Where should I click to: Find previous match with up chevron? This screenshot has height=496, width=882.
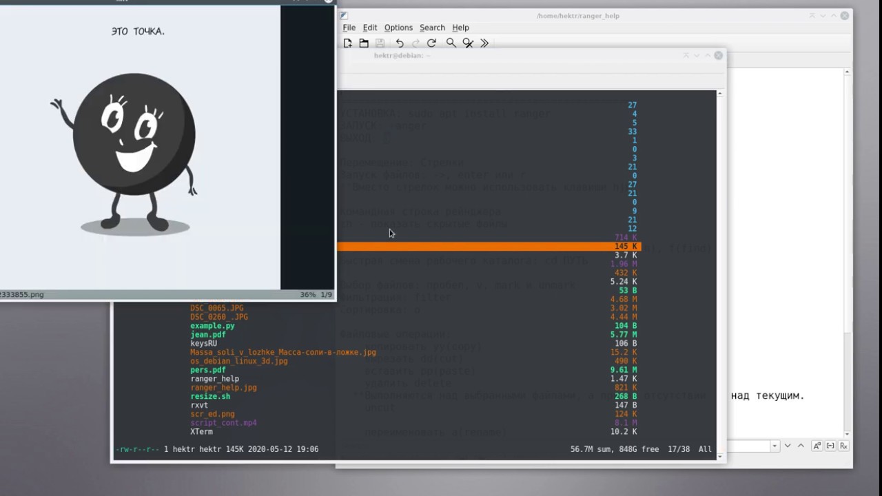tap(801, 446)
